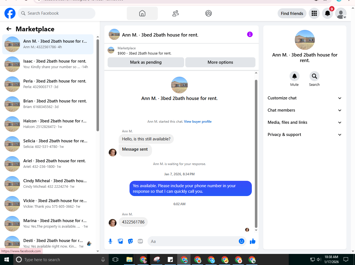355x265 pixels.
Task: Open Brian conversation in list
Action: (48, 104)
